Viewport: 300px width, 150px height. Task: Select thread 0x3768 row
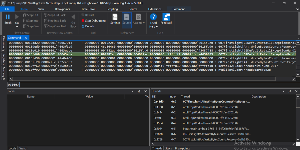point(223,139)
